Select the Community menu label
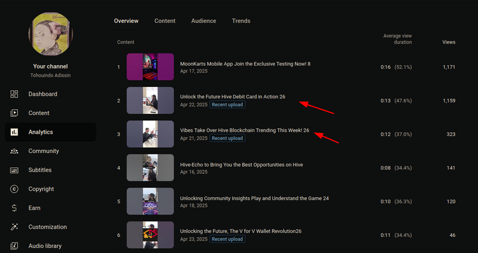The width and height of the screenshot is (478, 253). [x=44, y=151]
